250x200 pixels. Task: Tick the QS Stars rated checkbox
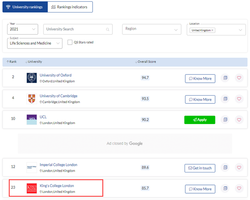point(70,42)
